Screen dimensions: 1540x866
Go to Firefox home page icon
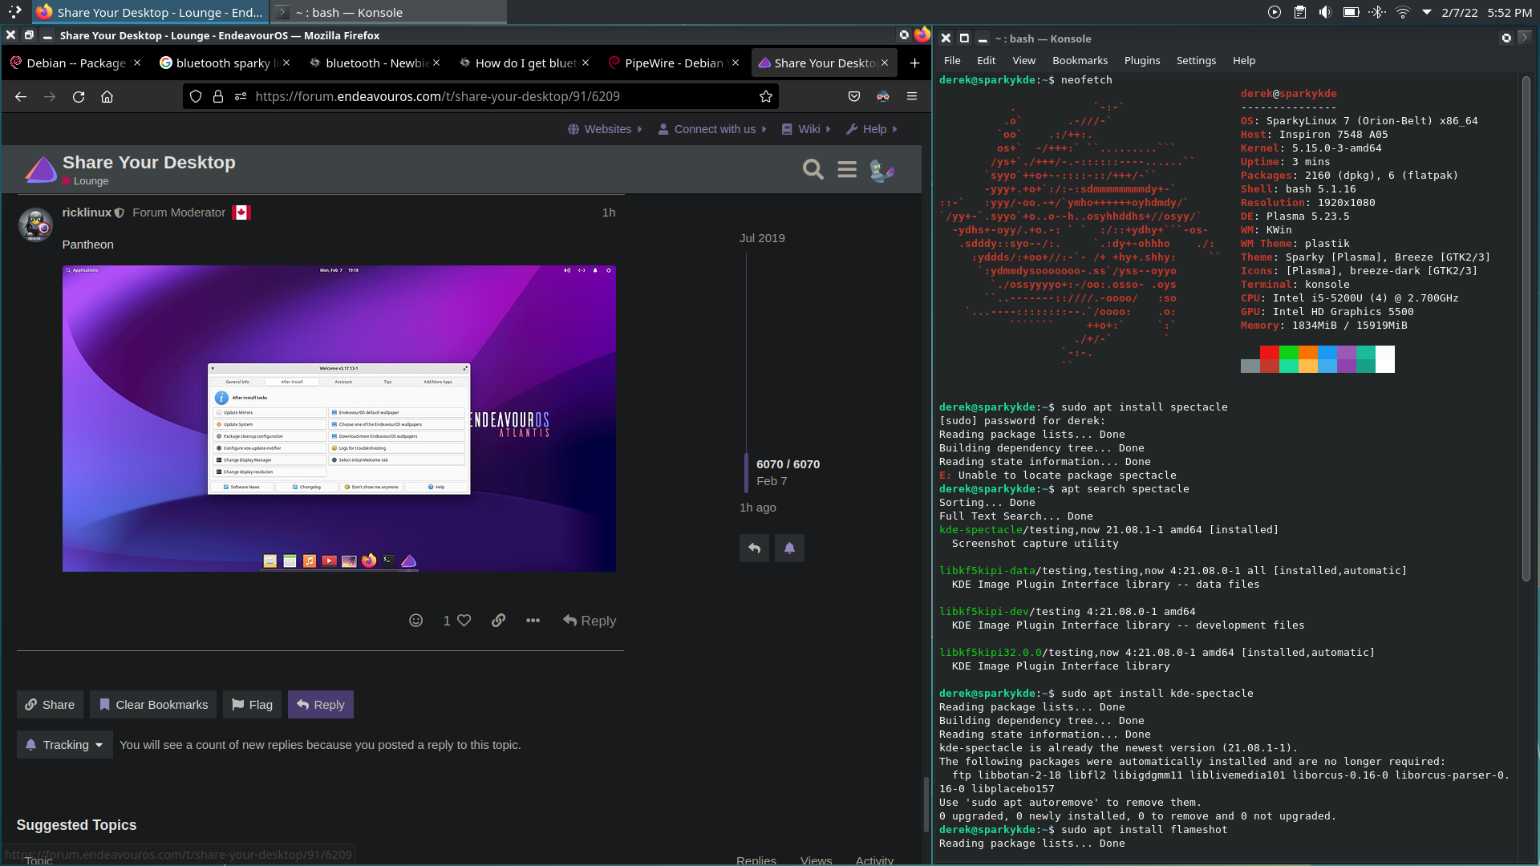(x=107, y=96)
